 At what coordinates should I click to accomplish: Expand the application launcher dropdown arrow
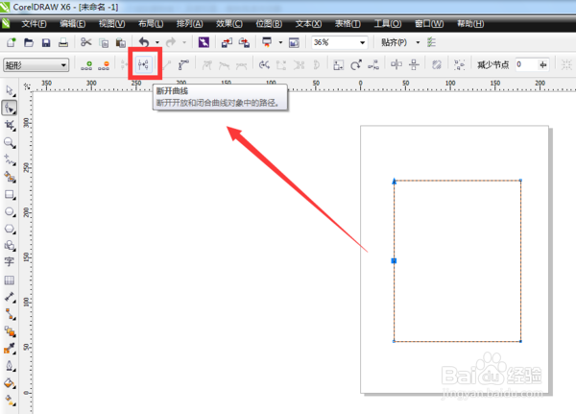point(280,42)
